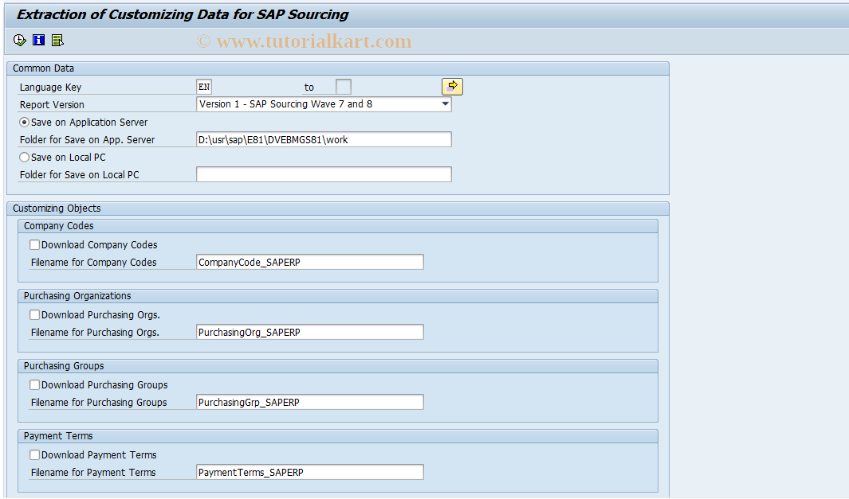Click the Purchasing Groups section title
849x499 pixels.
pos(64,366)
